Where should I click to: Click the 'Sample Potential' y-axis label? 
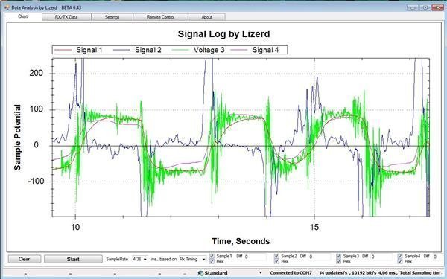click(x=17, y=138)
